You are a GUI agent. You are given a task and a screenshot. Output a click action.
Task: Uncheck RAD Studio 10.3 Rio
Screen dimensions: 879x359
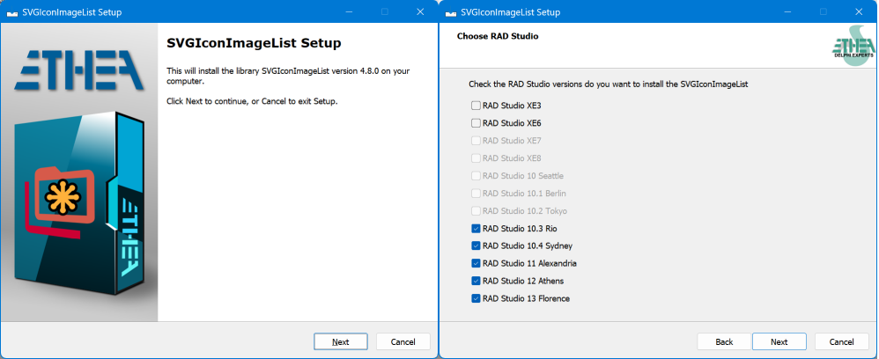476,229
